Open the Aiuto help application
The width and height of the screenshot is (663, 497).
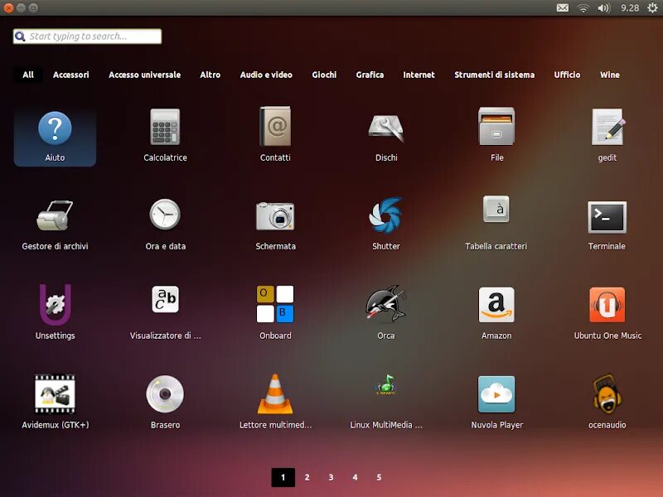click(x=55, y=137)
